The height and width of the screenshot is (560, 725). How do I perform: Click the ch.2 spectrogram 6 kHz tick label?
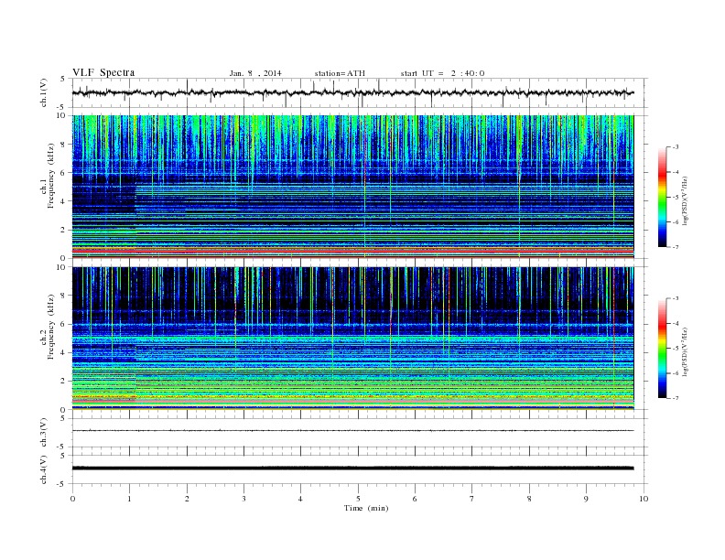pyautogui.click(x=63, y=324)
